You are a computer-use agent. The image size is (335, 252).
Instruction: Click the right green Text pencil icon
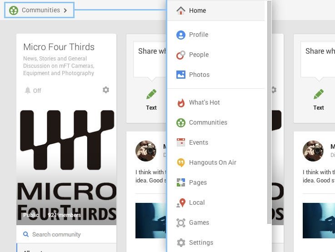319,94
